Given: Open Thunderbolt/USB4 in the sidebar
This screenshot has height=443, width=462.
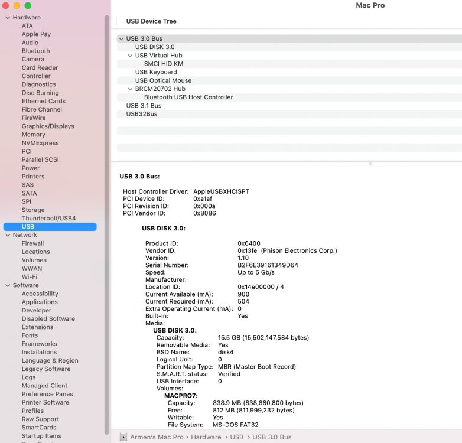Looking at the screenshot, I should click(48, 219).
